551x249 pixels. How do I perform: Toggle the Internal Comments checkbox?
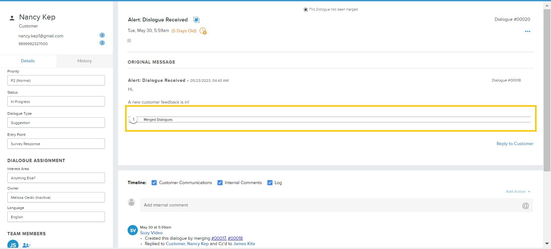tap(220, 183)
